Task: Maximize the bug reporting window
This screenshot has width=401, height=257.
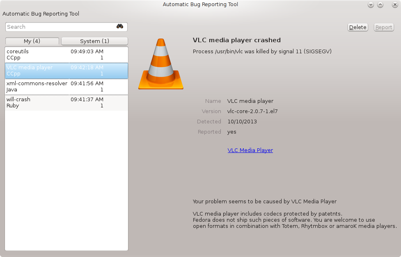Action: [x=380, y=5]
